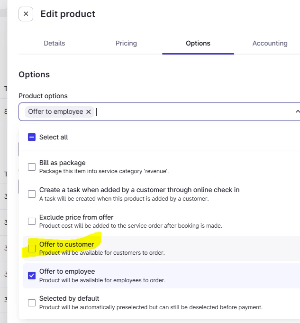The height and width of the screenshot is (323, 300).
Task: Go to the Accounting tab
Action: click(x=270, y=43)
